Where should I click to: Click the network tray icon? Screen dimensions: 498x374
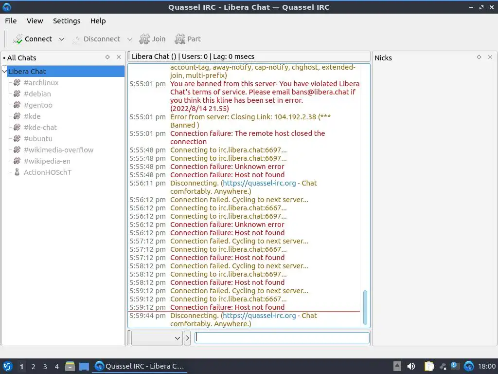(443, 367)
